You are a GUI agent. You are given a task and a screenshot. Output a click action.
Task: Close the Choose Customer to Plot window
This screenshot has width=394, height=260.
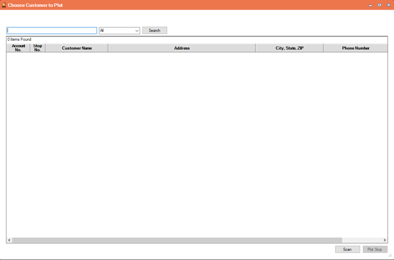point(388,5)
